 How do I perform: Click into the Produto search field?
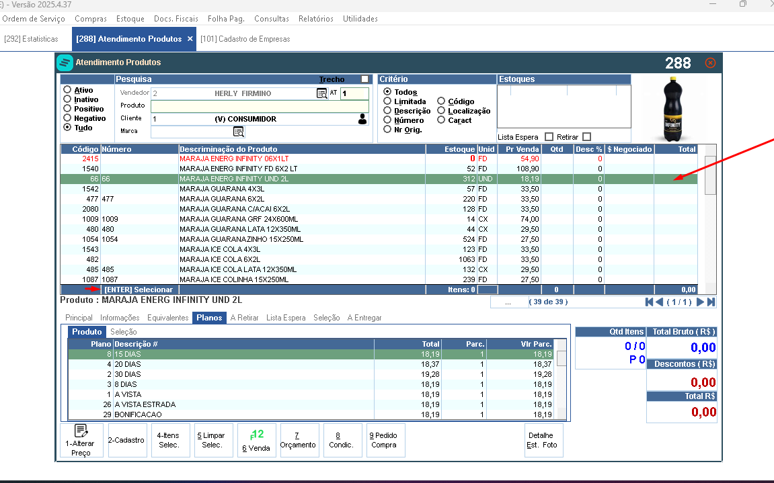260,107
